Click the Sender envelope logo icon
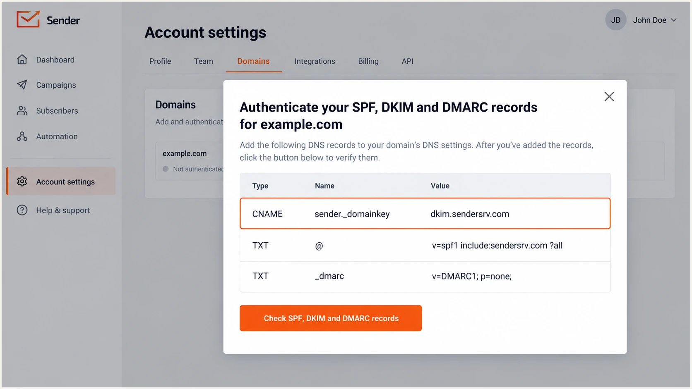 pos(28,19)
